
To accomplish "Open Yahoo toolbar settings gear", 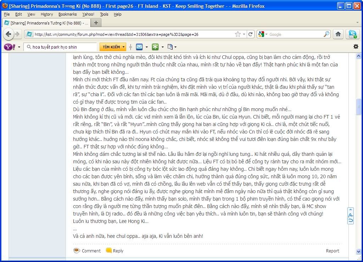I will click(x=356, y=47).
